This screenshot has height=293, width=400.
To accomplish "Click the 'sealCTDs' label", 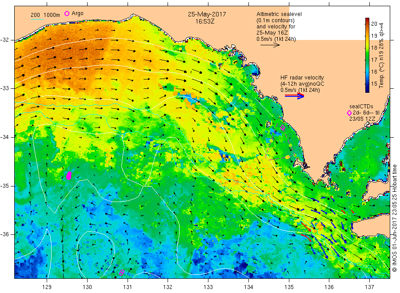I will 361,107.
